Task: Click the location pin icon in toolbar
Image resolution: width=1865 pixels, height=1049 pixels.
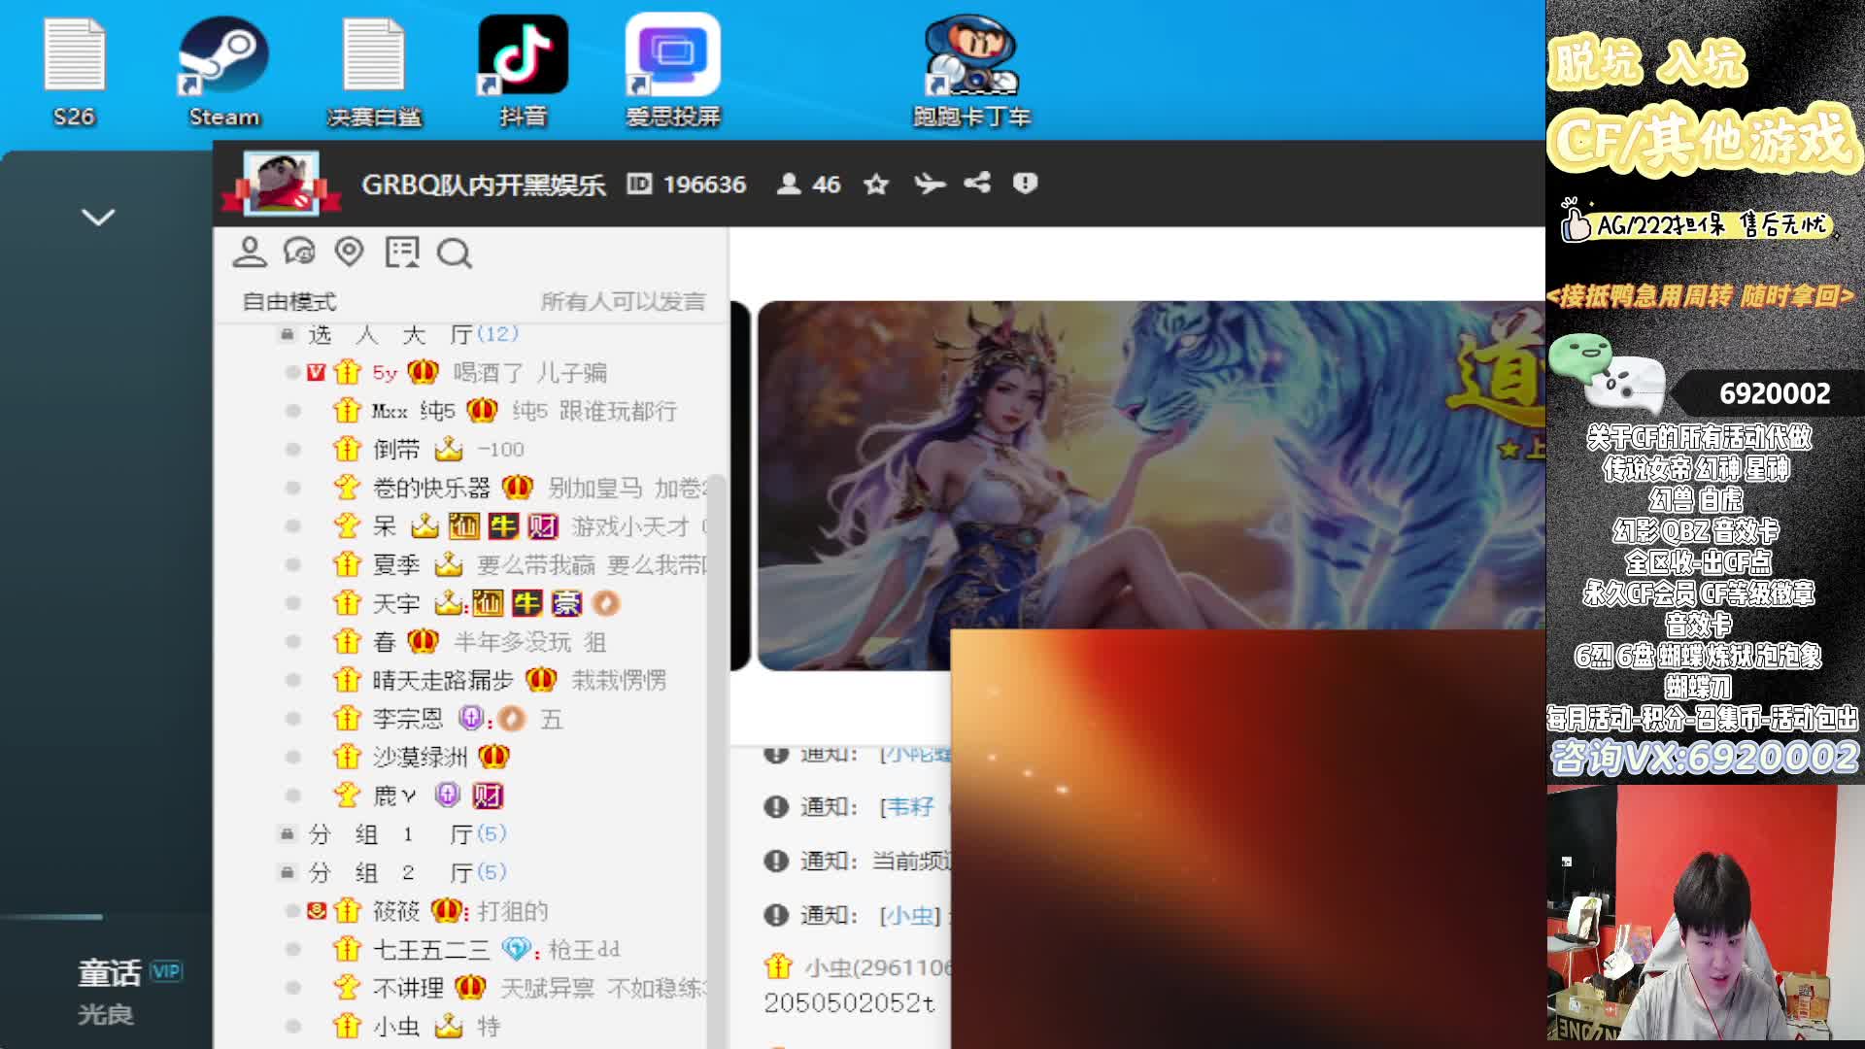Action: coord(349,253)
